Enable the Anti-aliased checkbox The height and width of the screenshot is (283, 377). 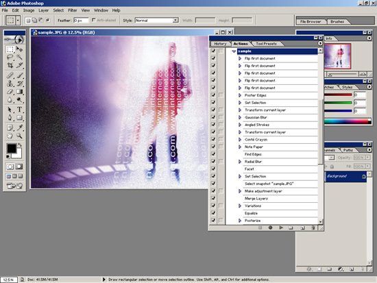[x=93, y=20]
